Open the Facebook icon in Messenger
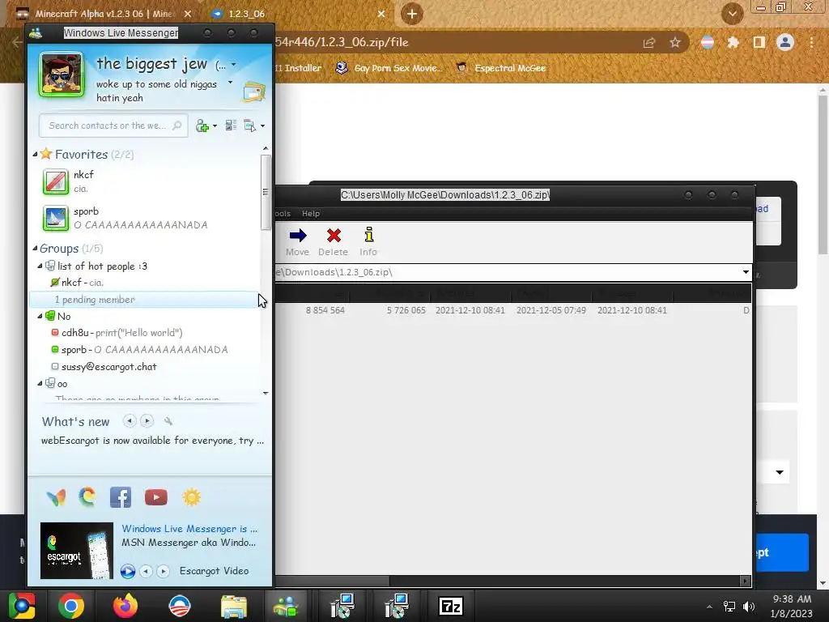 tap(121, 497)
